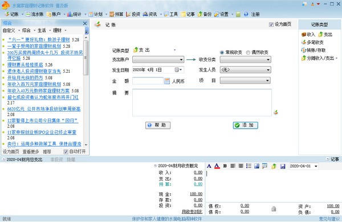The height and width of the screenshot is (222, 342).
Task: Launch the calculator icon in toolbar
Action: [238, 14]
